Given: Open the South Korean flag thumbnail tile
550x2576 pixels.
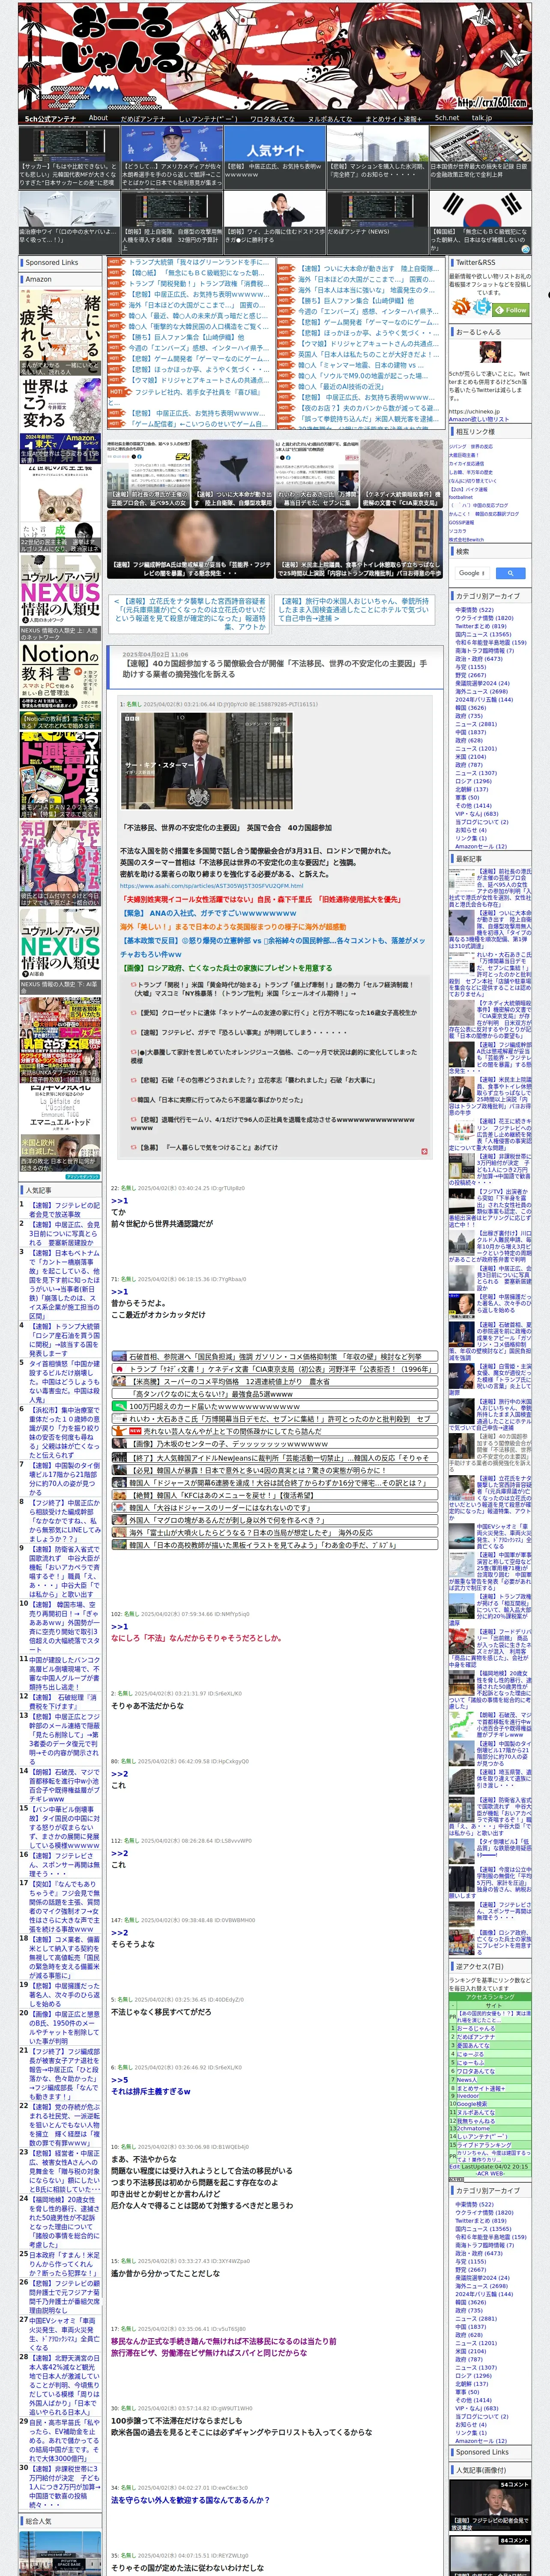Looking at the screenshot, I should point(480,222).
